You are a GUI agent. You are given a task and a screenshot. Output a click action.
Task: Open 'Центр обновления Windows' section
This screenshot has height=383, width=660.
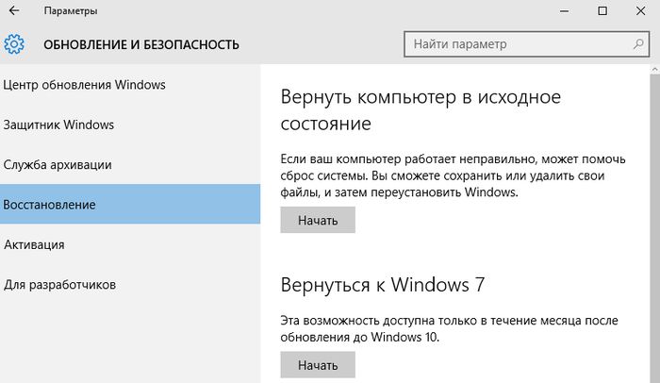[x=85, y=85]
